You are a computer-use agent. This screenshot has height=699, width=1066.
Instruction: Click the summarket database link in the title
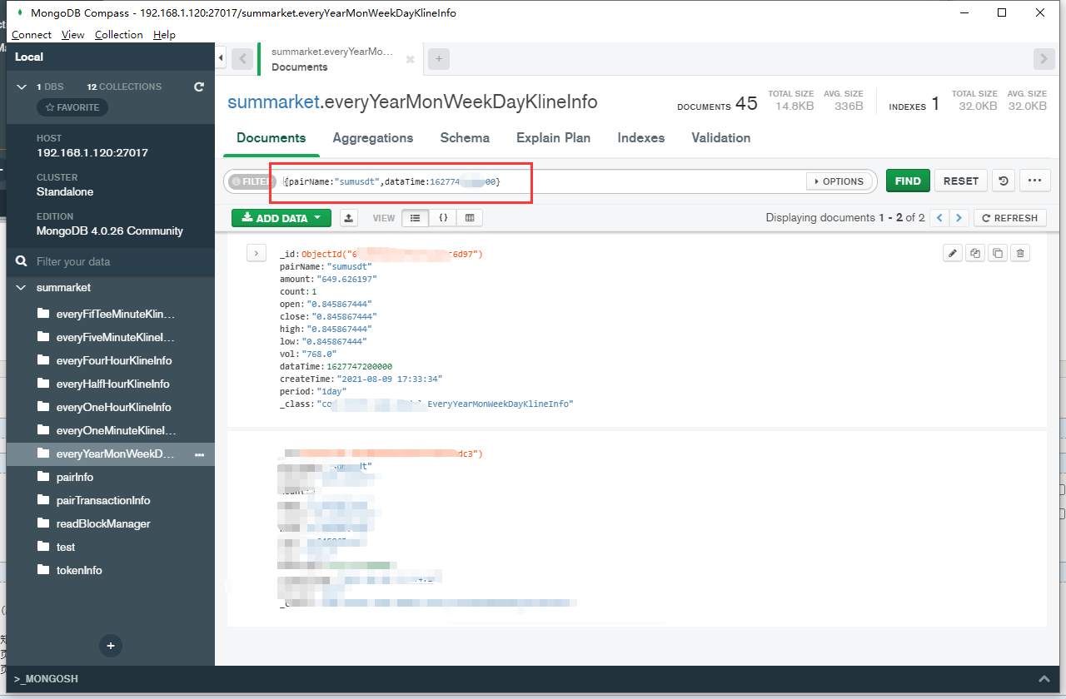tap(274, 102)
